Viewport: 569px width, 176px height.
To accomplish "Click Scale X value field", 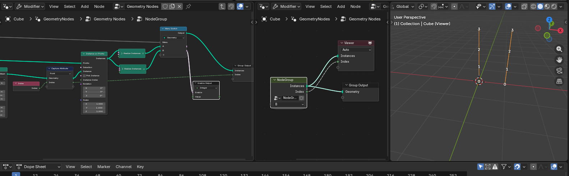I will click(94, 104).
